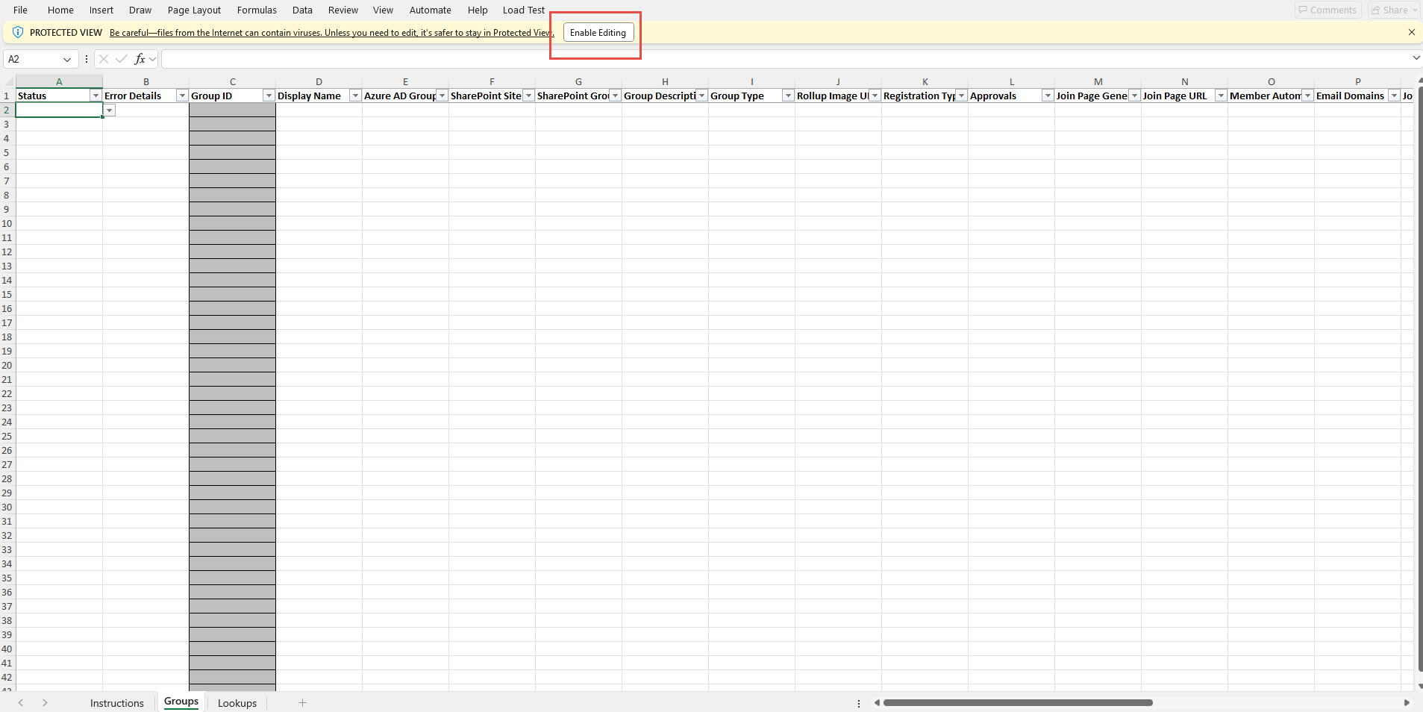This screenshot has height=712, width=1423.
Task: Switch to the Home ribbon tab
Action: (60, 10)
